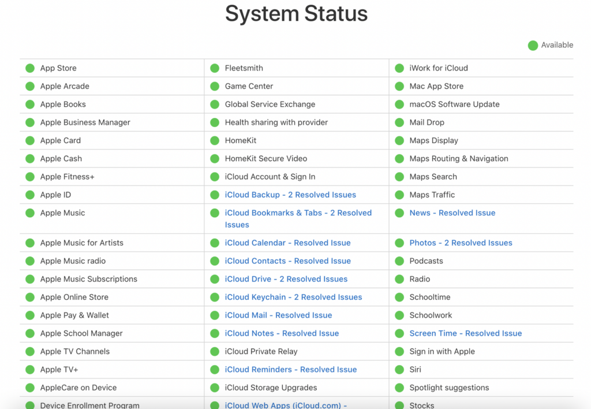This screenshot has width=591, height=409.
Task: Click the Apple Music Subscriptions label
Action: [x=88, y=279]
